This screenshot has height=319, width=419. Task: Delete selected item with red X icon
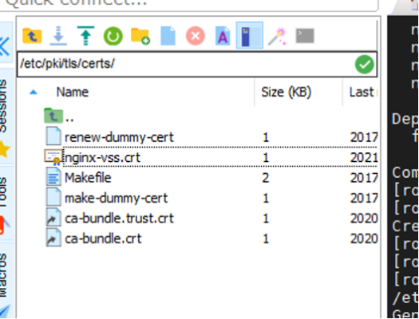click(x=196, y=36)
